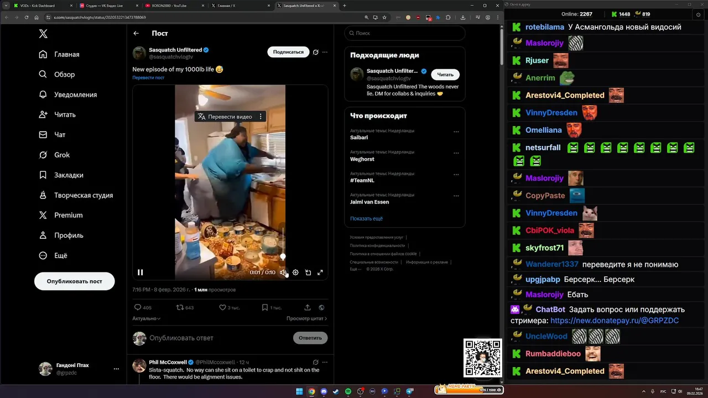Viewport: 708px width, 398px height.
Task: Open Telegram from the taskbar
Action: pyautogui.click(x=410, y=391)
